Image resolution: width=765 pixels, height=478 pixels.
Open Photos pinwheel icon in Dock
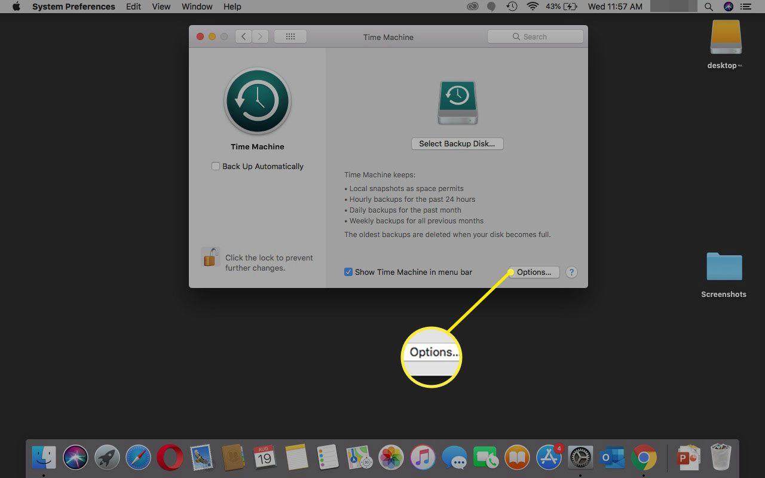pos(391,458)
